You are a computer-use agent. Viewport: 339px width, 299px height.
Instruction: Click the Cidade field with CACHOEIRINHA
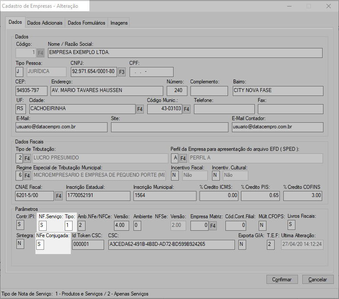coord(82,109)
